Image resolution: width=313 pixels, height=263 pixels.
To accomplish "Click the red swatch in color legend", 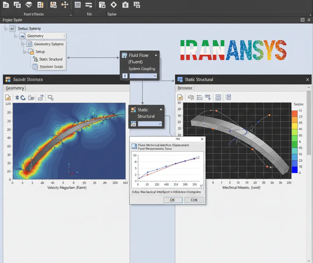I will [295, 113].
